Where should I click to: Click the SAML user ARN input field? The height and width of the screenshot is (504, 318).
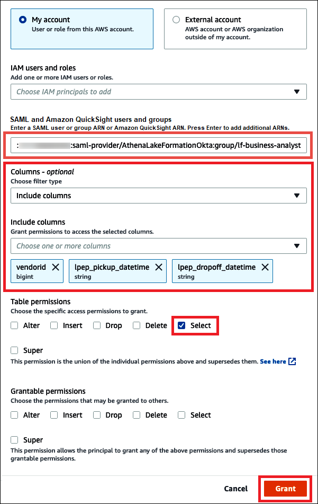pos(159,145)
